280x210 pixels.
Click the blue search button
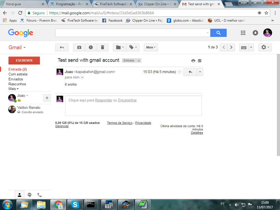218,33
